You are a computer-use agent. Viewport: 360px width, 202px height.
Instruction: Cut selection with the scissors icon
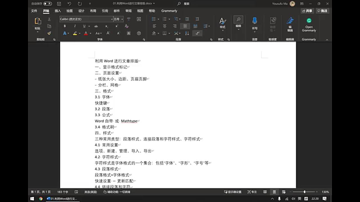49,19
